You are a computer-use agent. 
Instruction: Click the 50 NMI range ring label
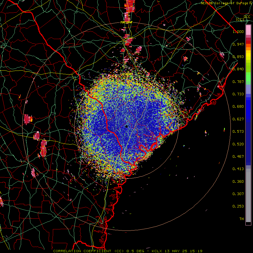point(126,74)
